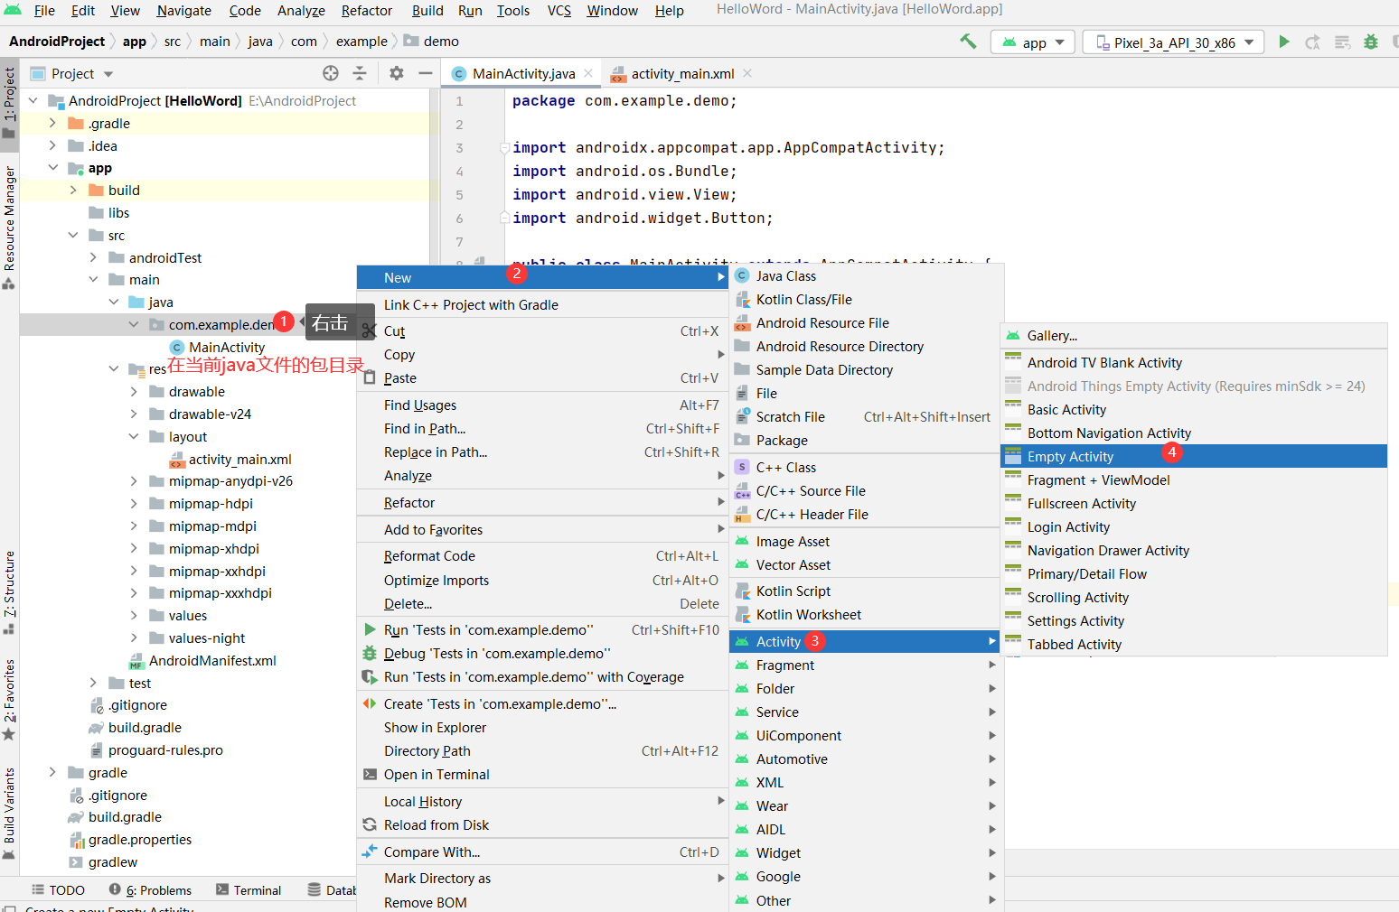The image size is (1399, 912).
Task: Hide the Project panel with minus icon
Action: (x=425, y=73)
